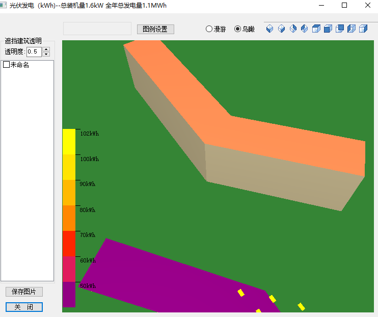Click the second isometric cube view icon

pyautogui.click(x=281, y=29)
